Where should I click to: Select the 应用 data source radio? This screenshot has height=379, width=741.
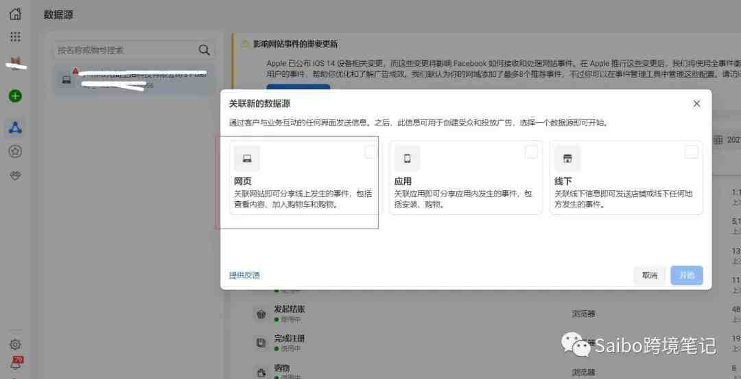click(531, 152)
